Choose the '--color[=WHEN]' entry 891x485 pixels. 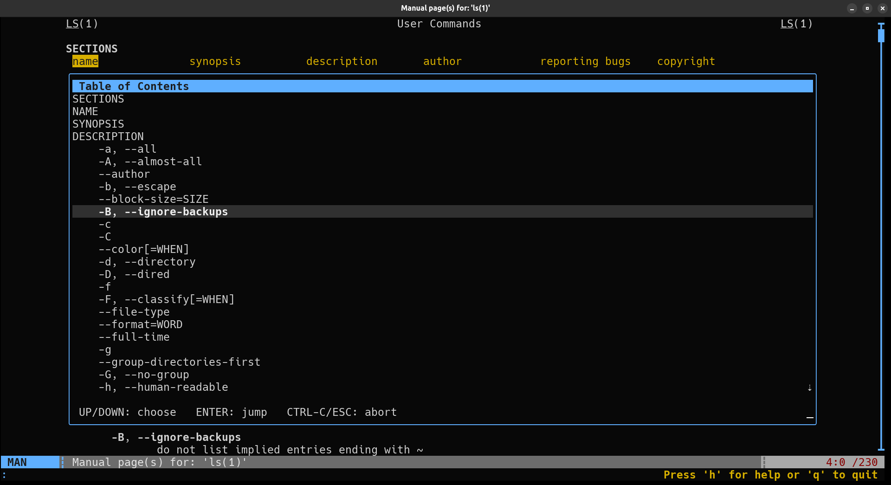[144, 249]
